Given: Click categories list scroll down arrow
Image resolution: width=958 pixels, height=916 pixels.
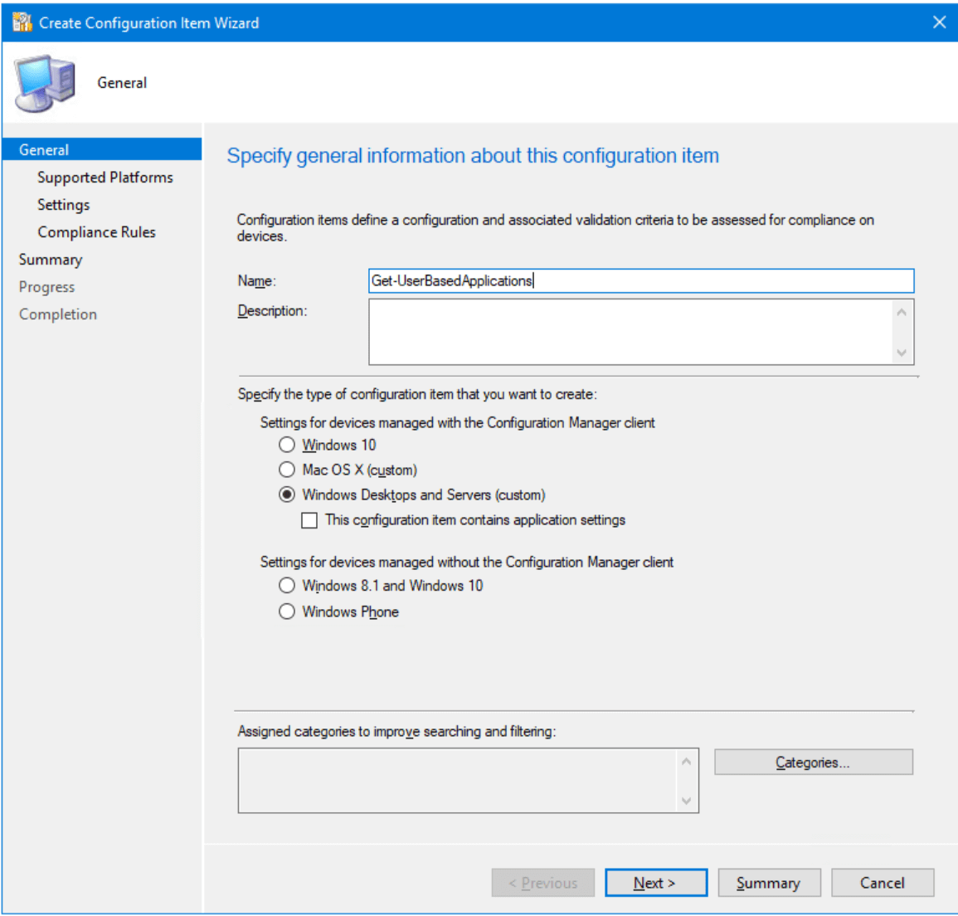Looking at the screenshot, I should tap(686, 801).
